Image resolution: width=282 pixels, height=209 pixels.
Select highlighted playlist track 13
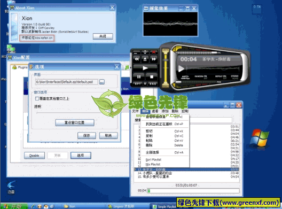(x=186, y=169)
